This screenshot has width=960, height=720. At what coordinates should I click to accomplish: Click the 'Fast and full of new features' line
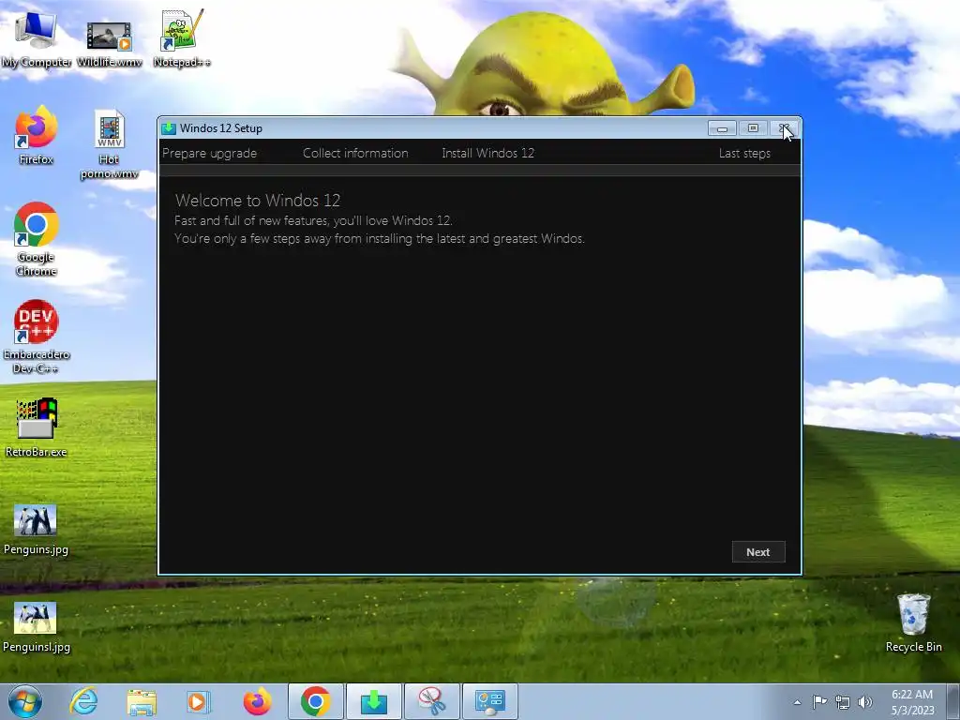coord(313,220)
